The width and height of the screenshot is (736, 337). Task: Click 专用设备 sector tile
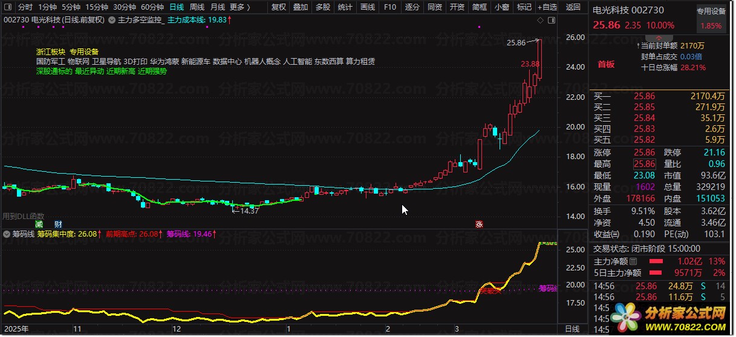point(711,18)
